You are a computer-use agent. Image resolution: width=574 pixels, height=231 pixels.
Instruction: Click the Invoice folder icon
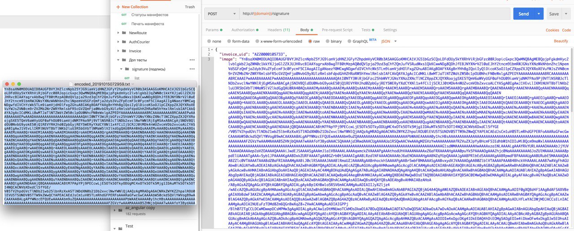pos(125,51)
